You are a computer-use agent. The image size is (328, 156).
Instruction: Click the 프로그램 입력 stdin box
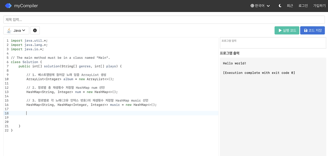273,43
